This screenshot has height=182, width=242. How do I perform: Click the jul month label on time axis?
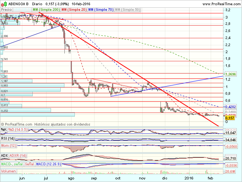[x=46, y=178]
